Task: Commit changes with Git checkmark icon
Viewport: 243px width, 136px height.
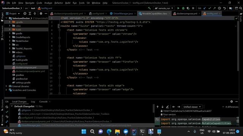Action: tap(210, 8)
